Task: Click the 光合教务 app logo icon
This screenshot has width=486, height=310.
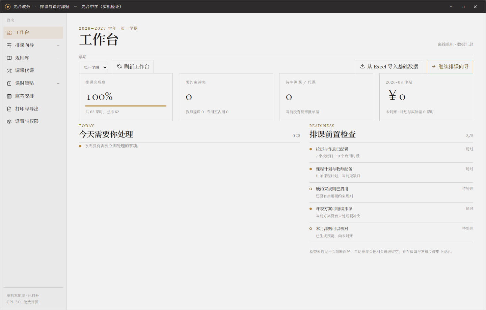Action: point(8,7)
